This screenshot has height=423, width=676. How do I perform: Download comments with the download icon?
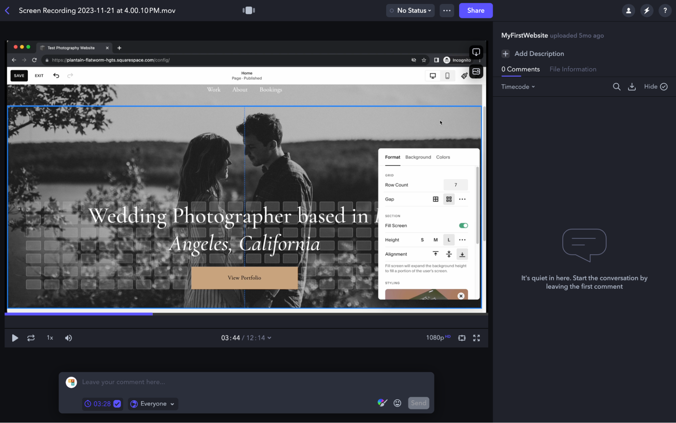tap(632, 87)
